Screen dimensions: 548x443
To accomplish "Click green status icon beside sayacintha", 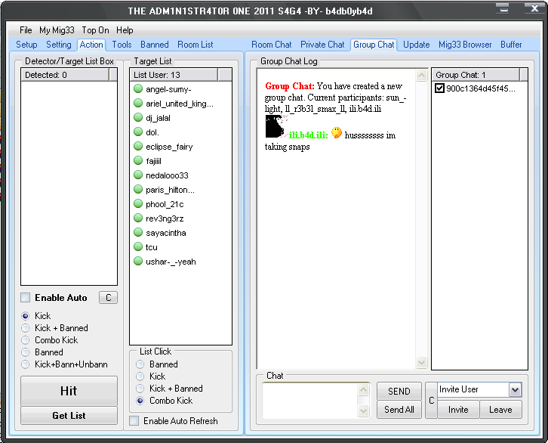I will pos(138,232).
